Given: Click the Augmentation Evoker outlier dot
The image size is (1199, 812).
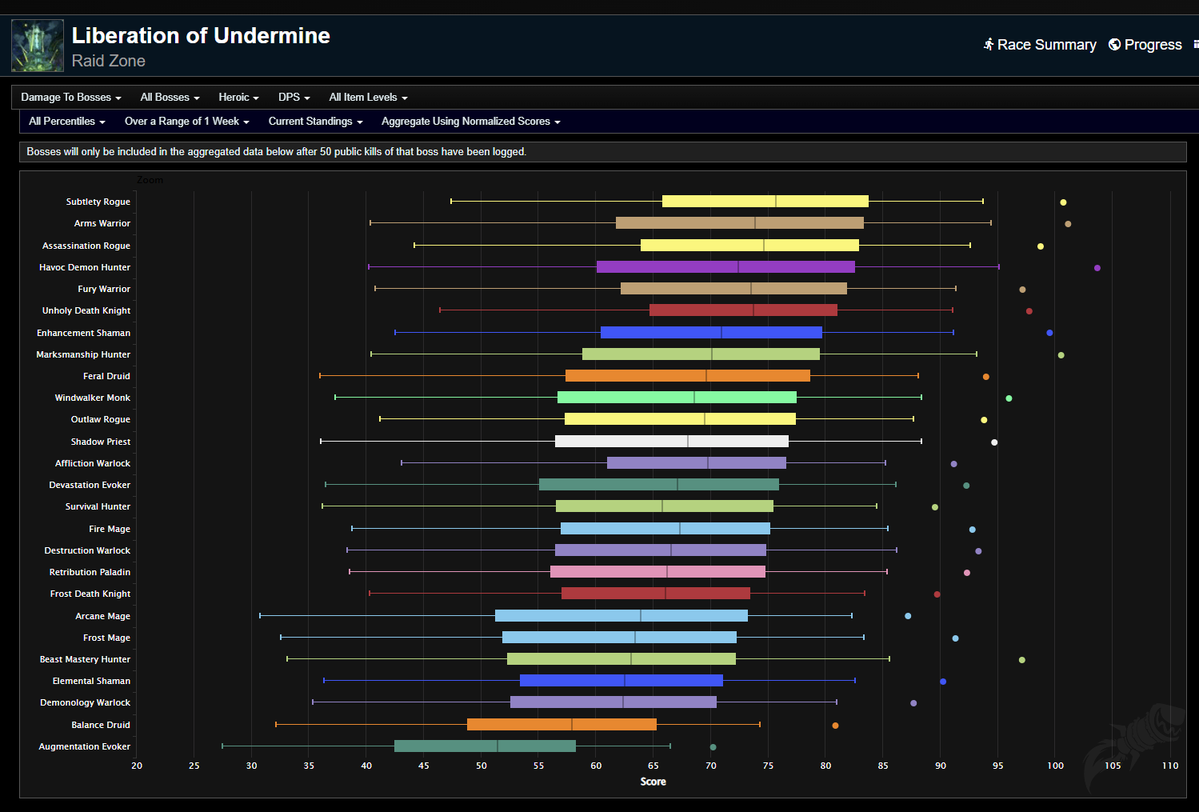Looking at the screenshot, I should pos(713,747).
